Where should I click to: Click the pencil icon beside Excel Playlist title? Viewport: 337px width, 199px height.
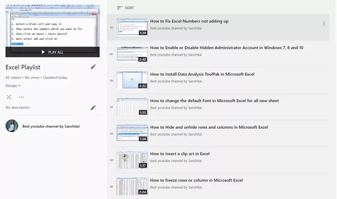click(93, 67)
